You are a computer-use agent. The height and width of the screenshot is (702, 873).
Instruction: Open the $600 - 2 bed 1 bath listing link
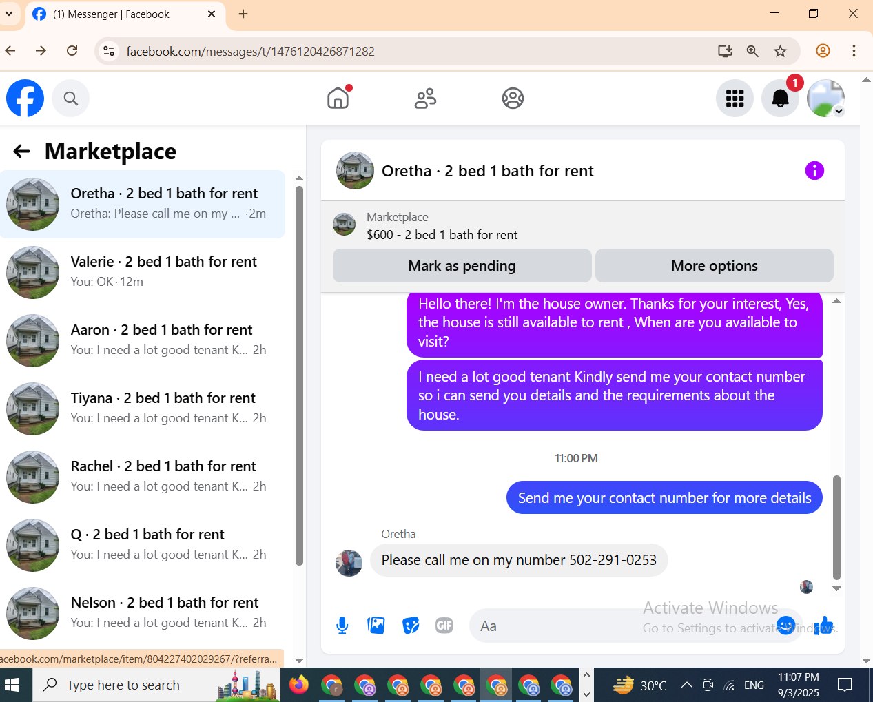click(x=442, y=235)
